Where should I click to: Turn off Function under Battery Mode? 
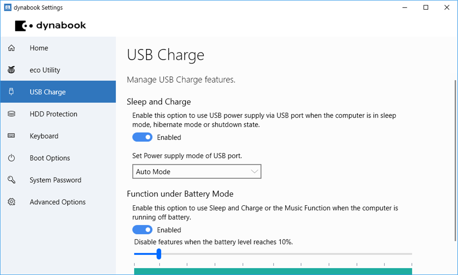pos(142,230)
